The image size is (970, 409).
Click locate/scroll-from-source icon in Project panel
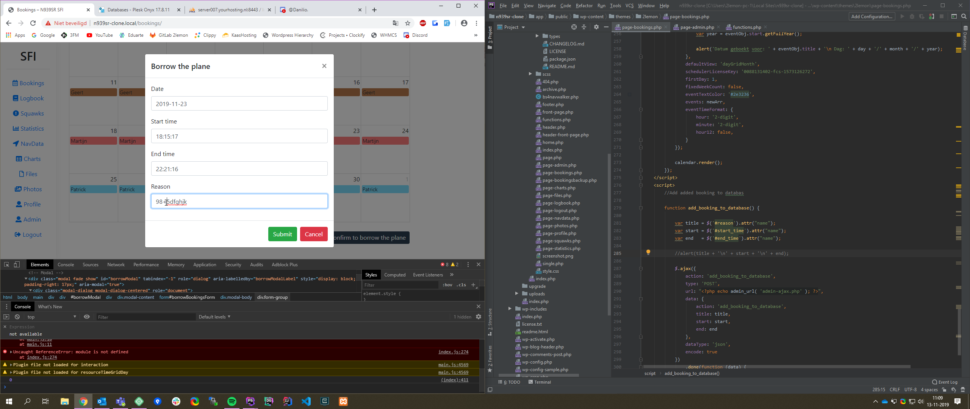pos(574,27)
